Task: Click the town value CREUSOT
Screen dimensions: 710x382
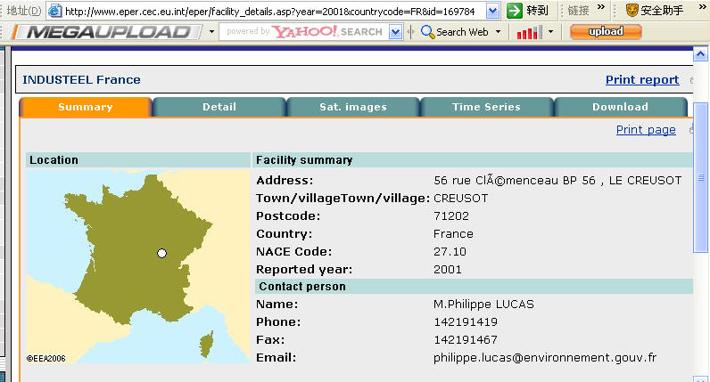Action: coord(460,199)
